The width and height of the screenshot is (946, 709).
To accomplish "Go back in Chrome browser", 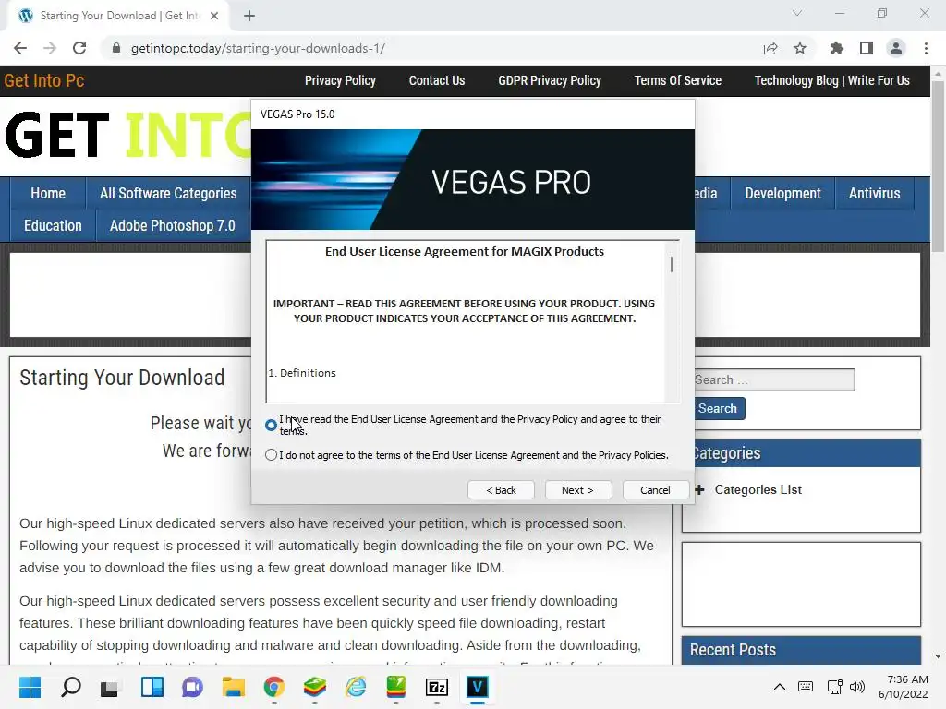I will [x=20, y=48].
